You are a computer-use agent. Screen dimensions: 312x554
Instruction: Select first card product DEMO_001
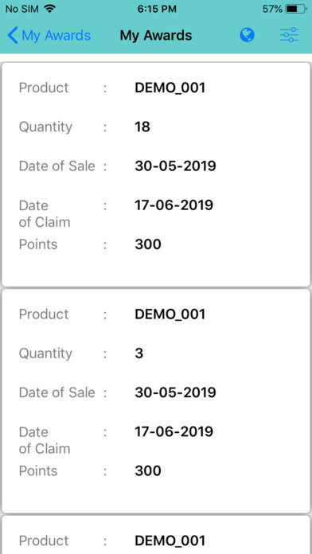pos(170,88)
